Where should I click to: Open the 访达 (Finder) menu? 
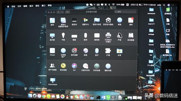[x=13, y=6]
